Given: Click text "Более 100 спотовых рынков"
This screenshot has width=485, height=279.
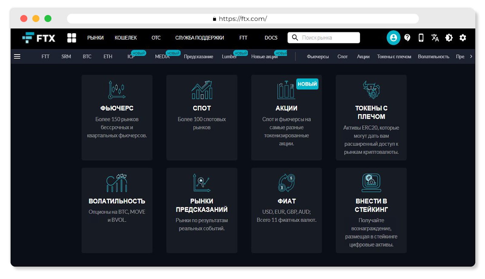Looking at the screenshot, I should click(x=202, y=123).
